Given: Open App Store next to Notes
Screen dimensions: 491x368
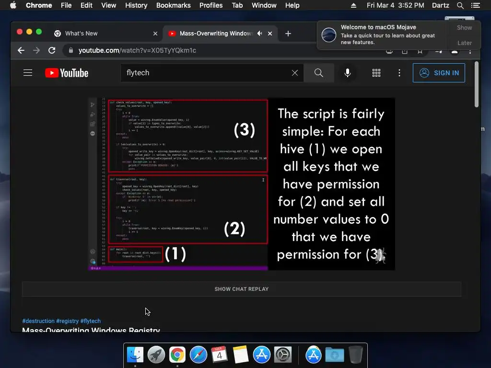Looking at the screenshot, I should tap(262, 355).
